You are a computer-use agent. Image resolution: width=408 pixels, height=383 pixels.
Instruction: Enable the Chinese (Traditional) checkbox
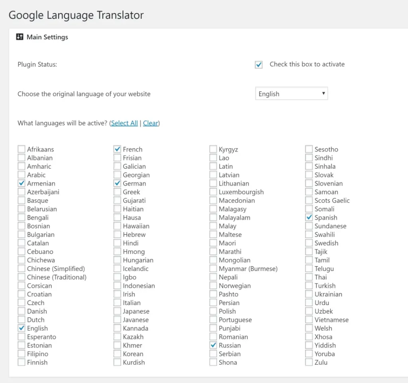pos(22,277)
